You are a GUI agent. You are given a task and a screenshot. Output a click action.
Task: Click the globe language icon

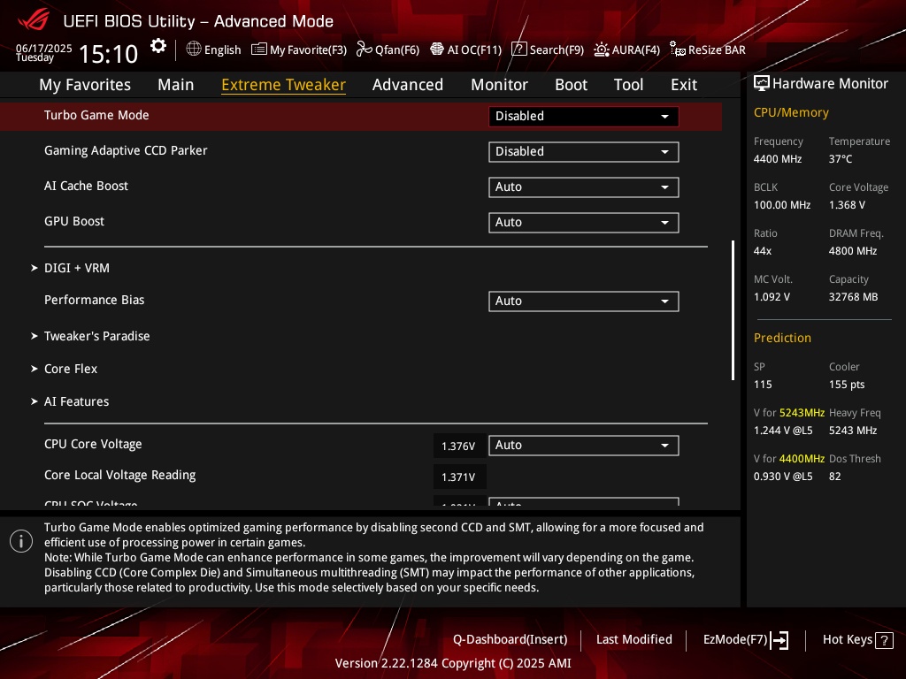pos(194,50)
